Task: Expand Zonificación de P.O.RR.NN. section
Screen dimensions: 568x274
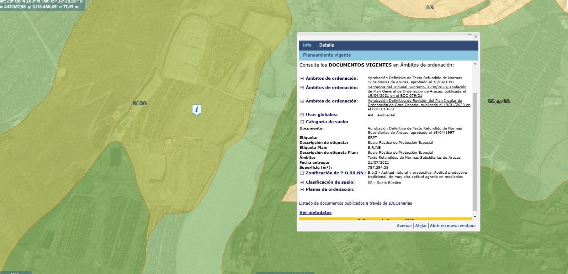Action: [302, 173]
